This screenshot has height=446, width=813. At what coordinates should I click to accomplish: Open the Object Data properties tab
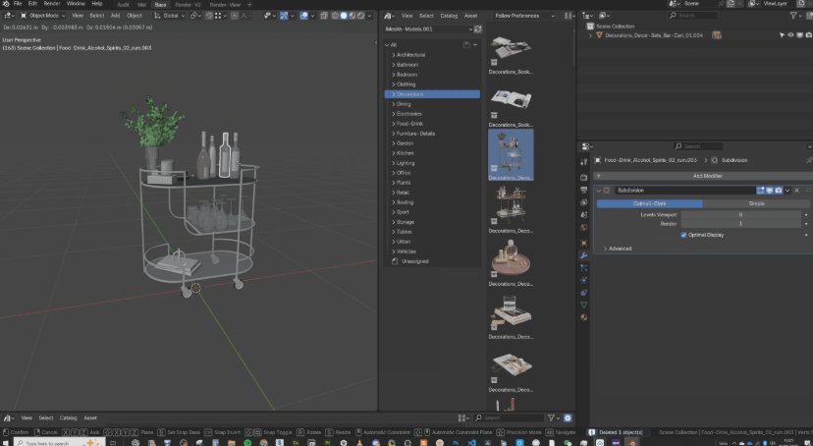(x=584, y=305)
